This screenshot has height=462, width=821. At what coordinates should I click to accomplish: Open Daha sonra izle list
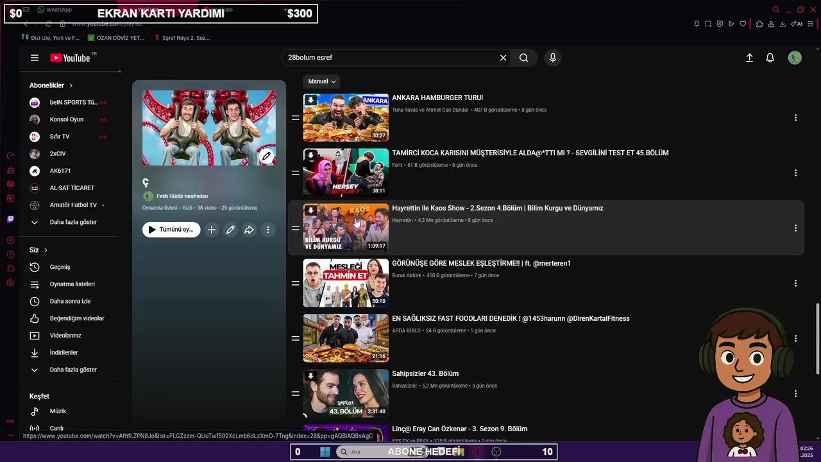[69, 302]
